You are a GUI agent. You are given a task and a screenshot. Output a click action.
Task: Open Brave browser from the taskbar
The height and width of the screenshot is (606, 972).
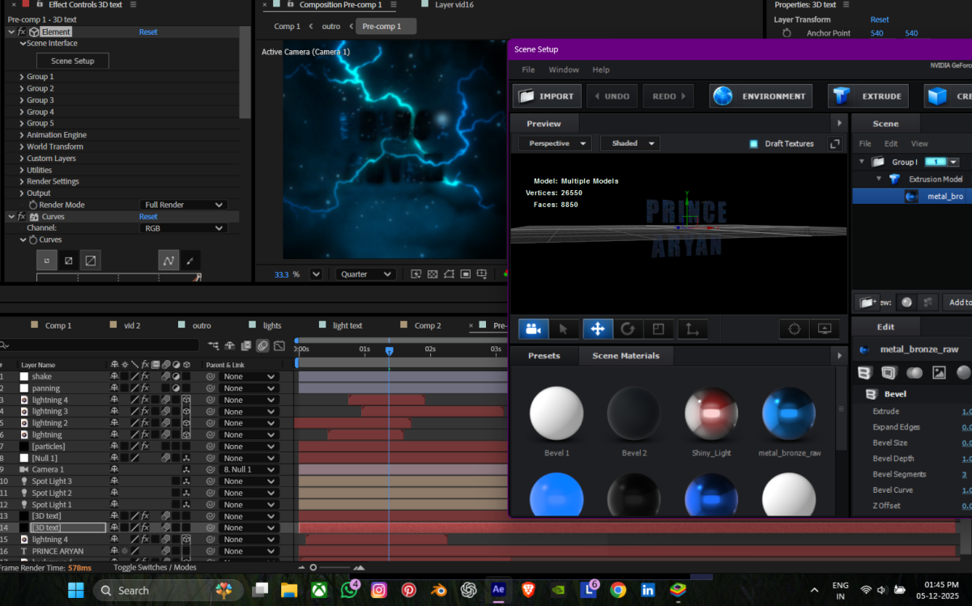click(529, 590)
